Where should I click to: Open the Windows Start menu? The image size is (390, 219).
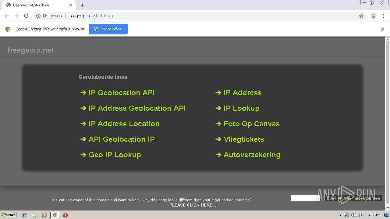(9, 215)
